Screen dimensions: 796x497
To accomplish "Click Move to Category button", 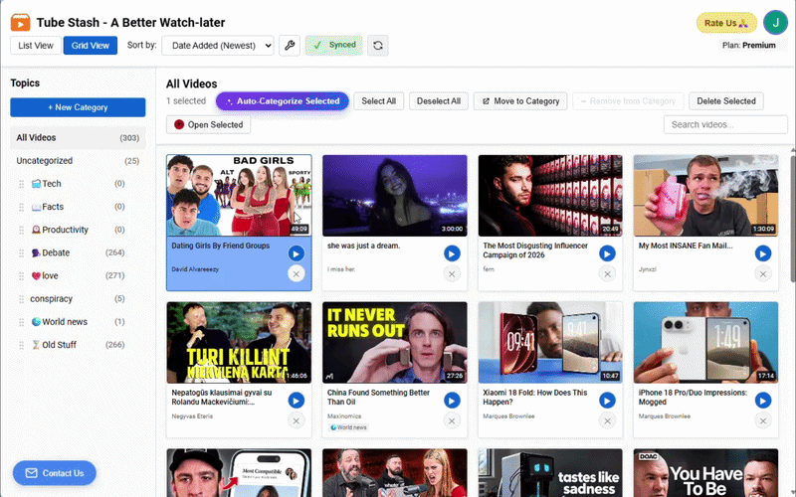I will click(520, 101).
